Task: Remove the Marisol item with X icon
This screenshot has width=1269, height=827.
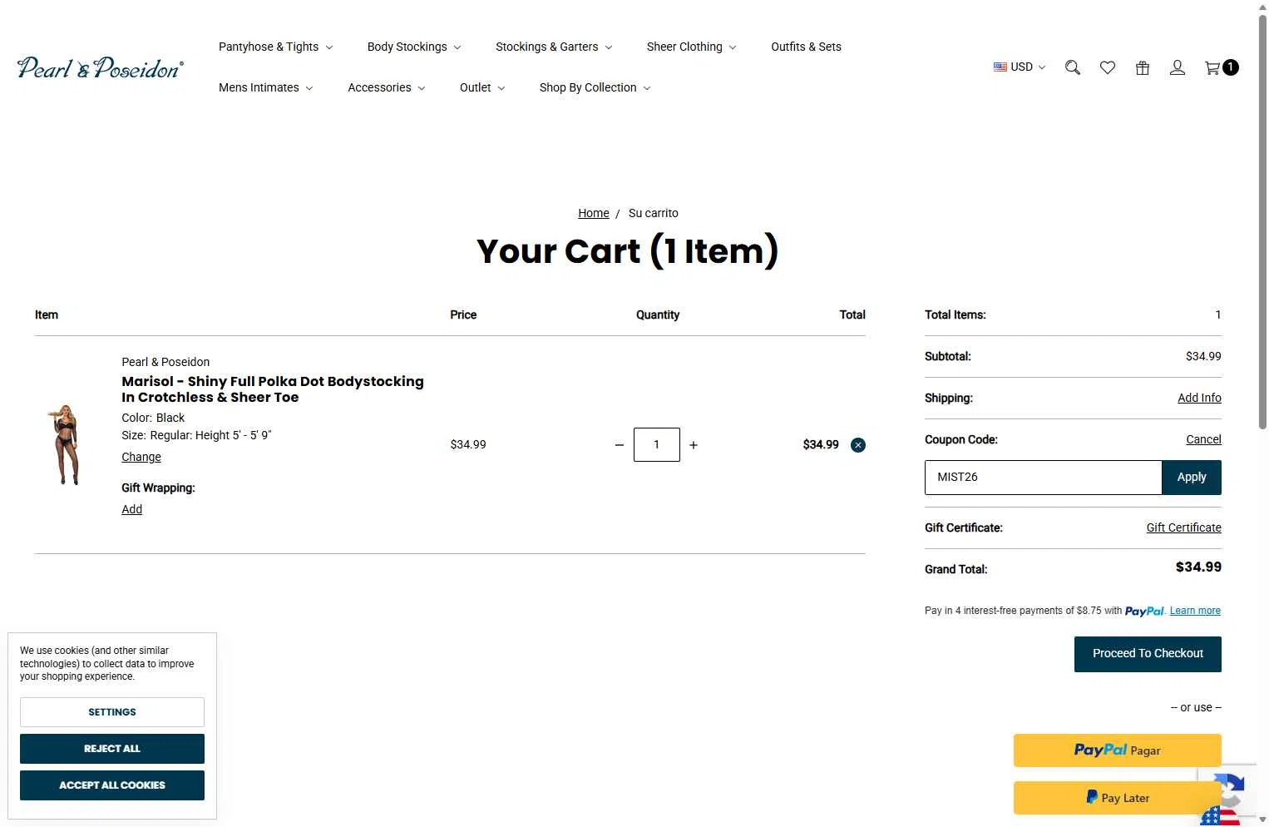Action: pos(858,445)
